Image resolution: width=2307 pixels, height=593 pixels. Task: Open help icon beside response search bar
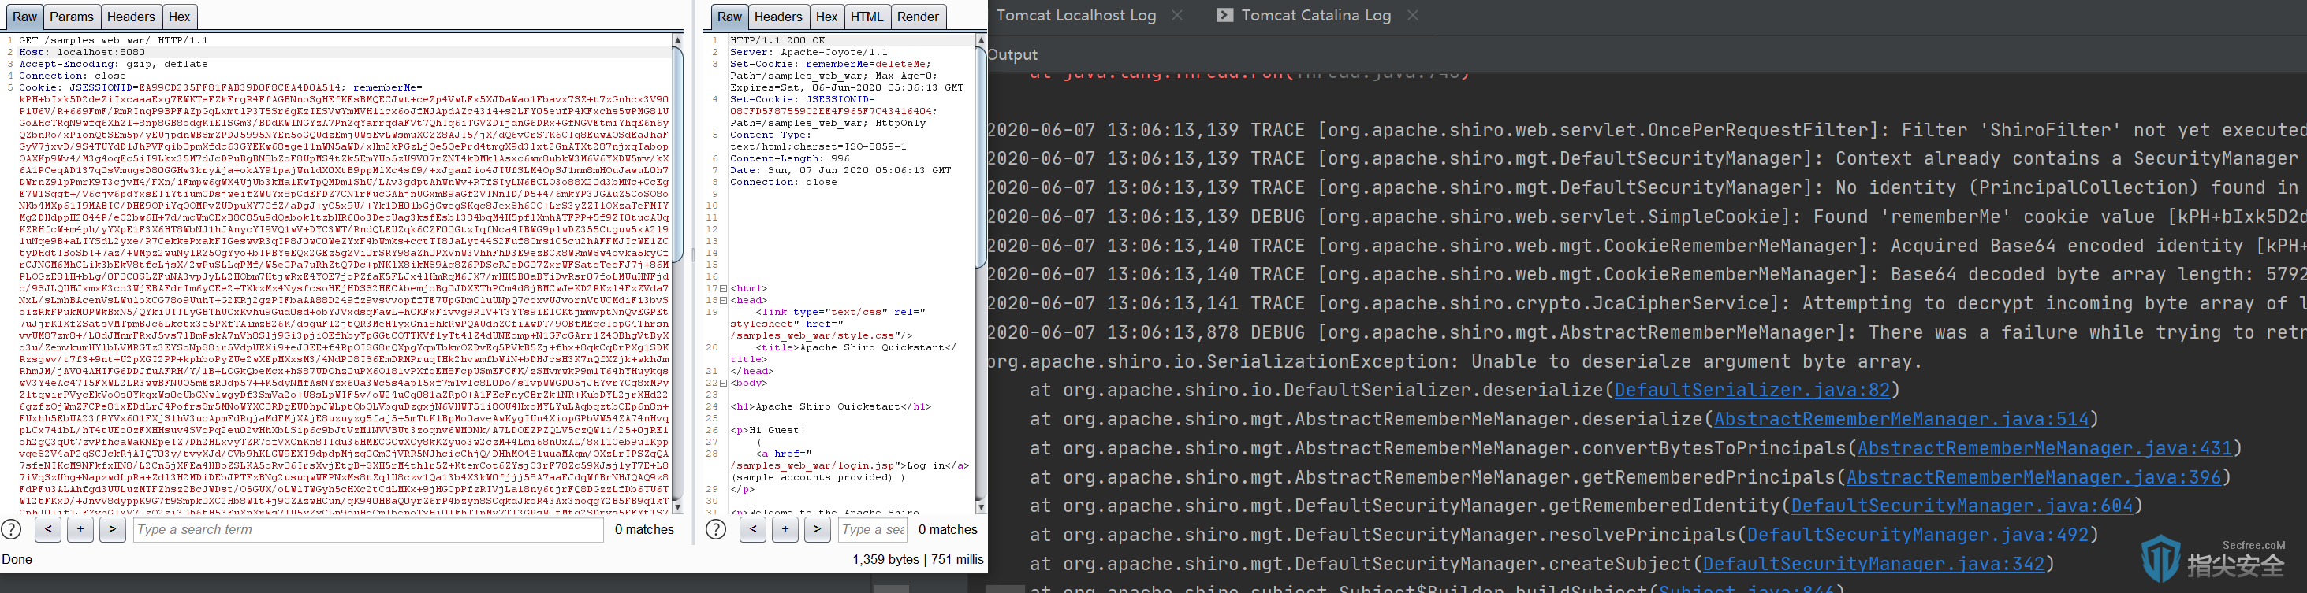pyautogui.click(x=716, y=529)
